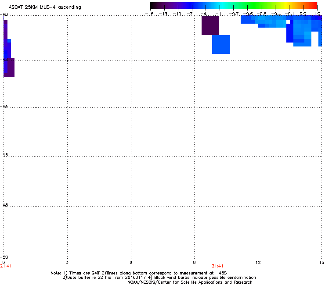Click the colorbar label "-16"

pos(149,14)
